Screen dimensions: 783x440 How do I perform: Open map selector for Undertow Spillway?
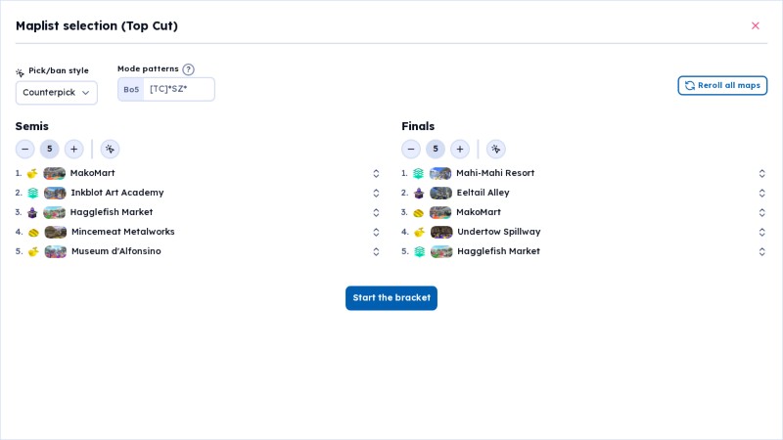click(x=762, y=232)
